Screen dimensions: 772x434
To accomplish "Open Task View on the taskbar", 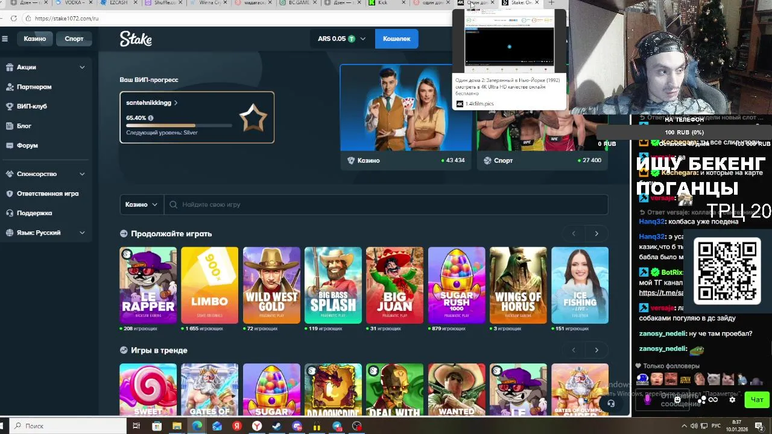I will (136, 426).
